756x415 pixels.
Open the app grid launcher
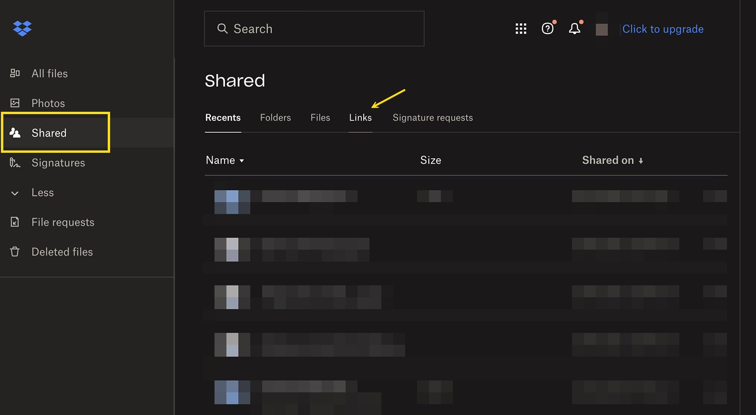(x=521, y=29)
